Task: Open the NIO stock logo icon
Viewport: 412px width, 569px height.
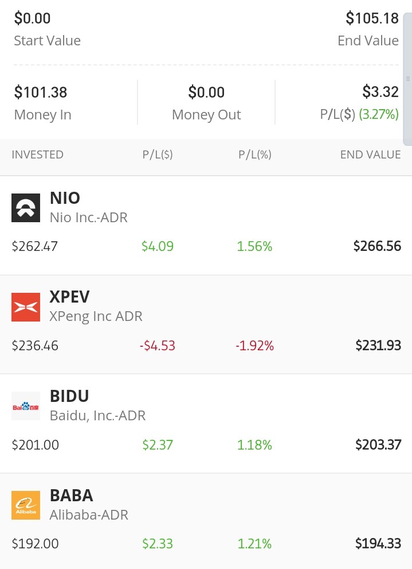Action: (x=26, y=208)
